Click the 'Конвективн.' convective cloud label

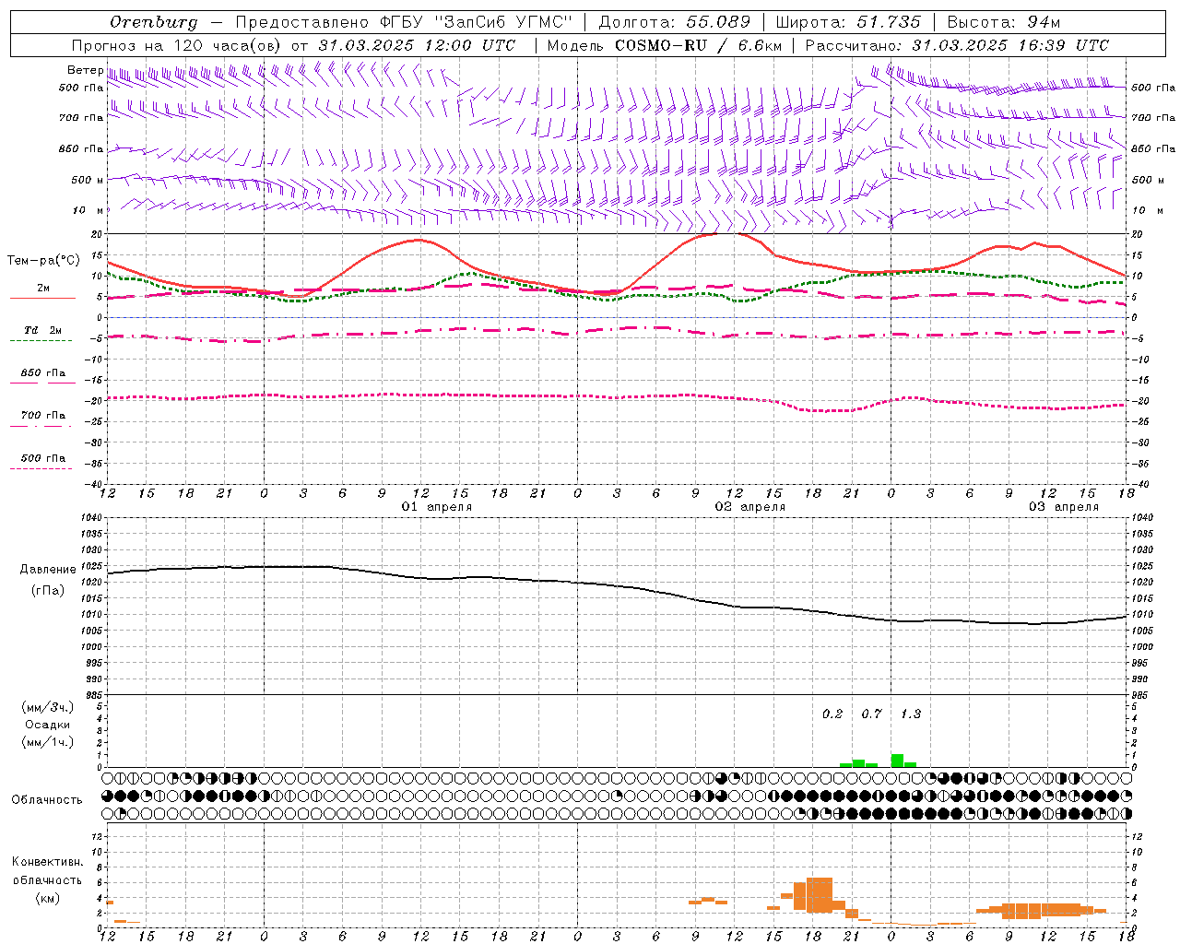pos(47,862)
